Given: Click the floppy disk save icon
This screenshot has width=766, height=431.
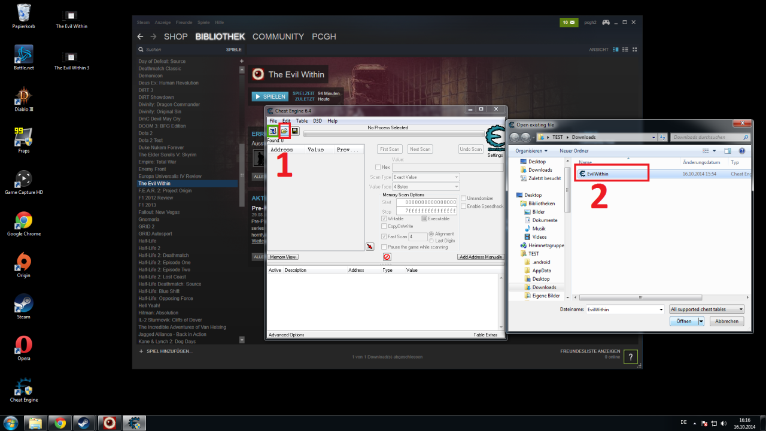Looking at the screenshot, I should coord(295,130).
